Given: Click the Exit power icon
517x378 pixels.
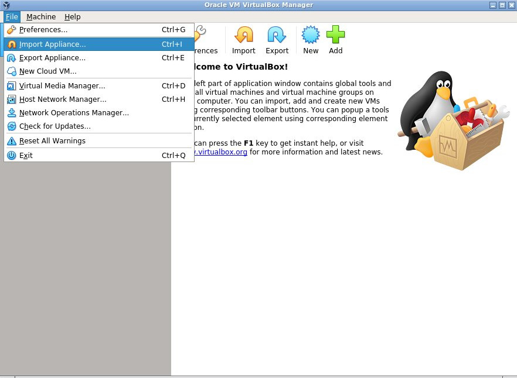Looking at the screenshot, I should 12,156.
